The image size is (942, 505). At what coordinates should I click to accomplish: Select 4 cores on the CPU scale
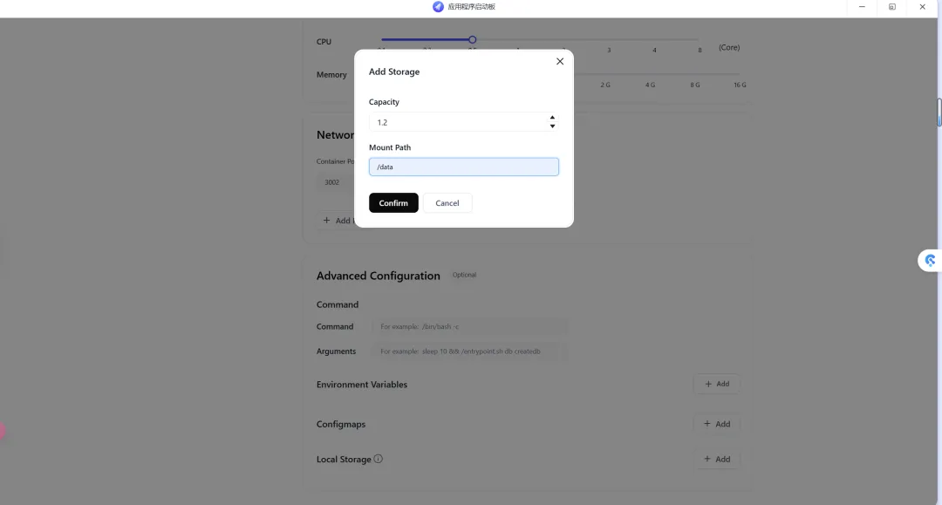(x=654, y=51)
